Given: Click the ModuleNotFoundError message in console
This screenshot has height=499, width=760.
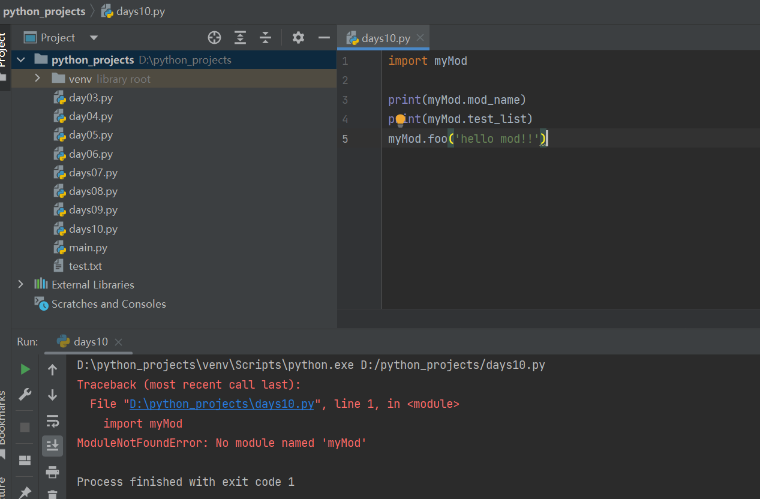Looking at the screenshot, I should pos(221,443).
